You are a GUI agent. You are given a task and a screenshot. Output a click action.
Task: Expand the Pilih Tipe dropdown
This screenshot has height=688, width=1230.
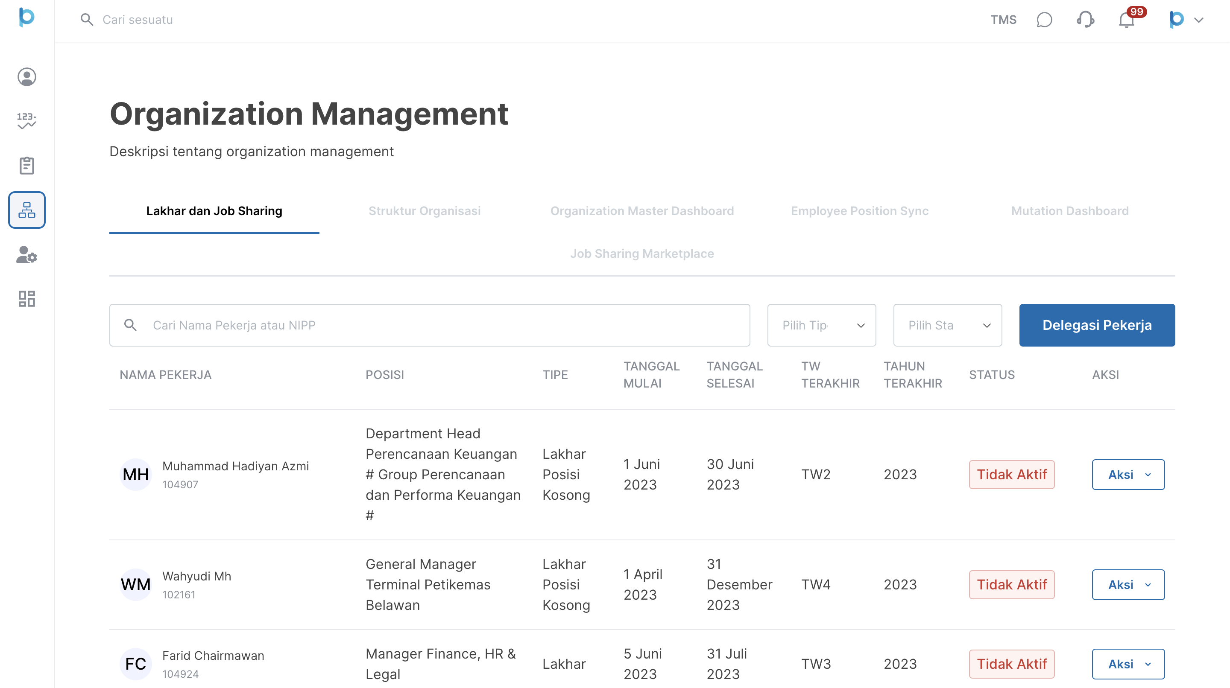[821, 325]
